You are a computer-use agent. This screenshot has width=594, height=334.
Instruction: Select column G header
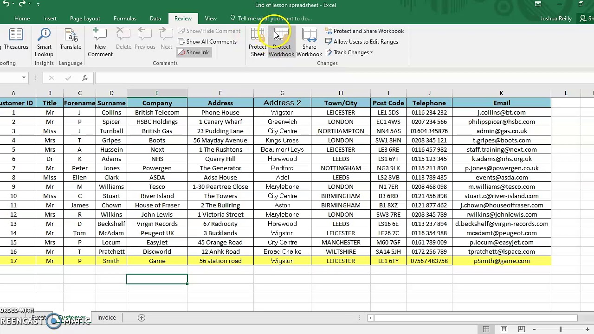pyautogui.click(x=282, y=93)
